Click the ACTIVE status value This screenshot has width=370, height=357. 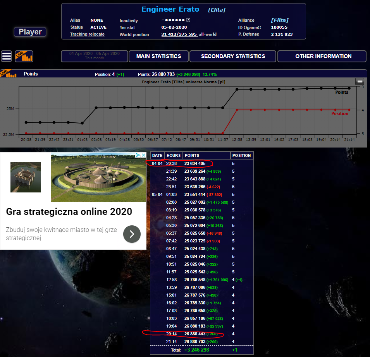(98, 27)
